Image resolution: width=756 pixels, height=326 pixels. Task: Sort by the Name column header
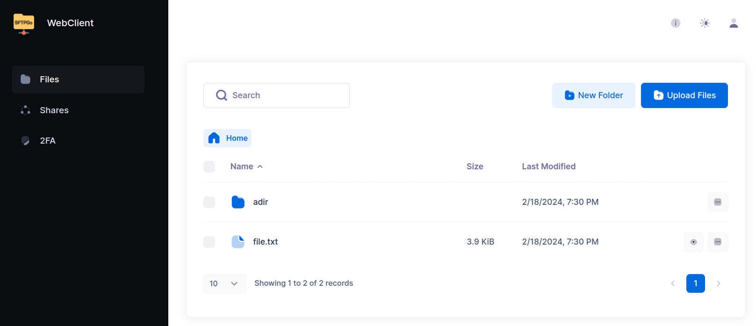pyautogui.click(x=242, y=167)
